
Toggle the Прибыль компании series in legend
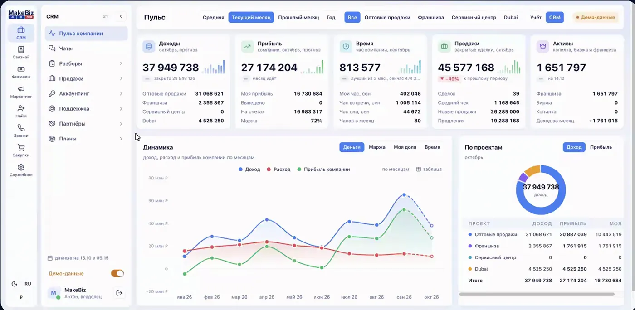(x=323, y=169)
